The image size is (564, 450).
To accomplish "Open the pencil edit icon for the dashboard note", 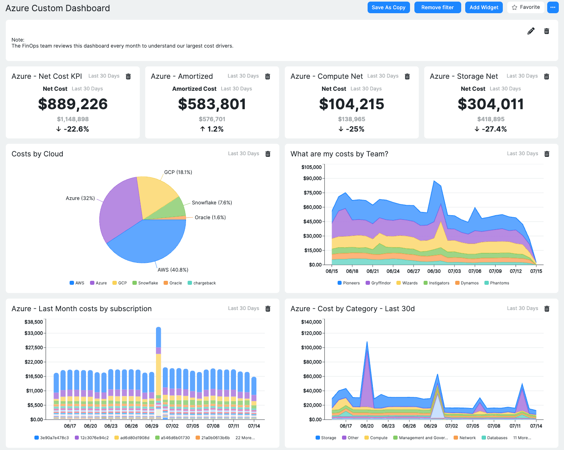I will click(x=531, y=31).
